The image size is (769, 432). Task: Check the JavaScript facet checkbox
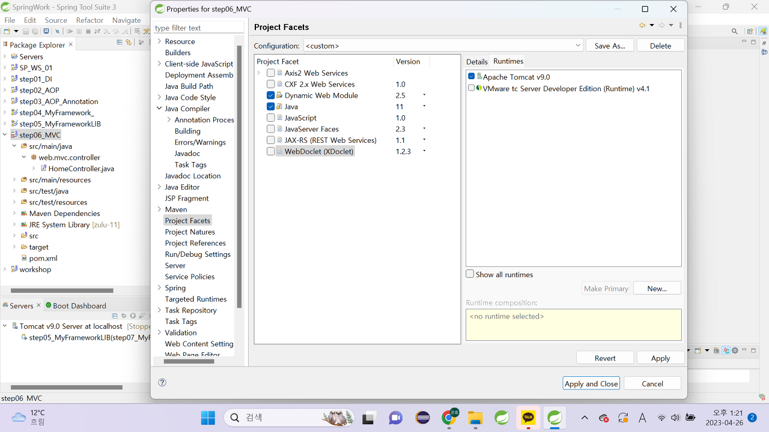[271, 118]
